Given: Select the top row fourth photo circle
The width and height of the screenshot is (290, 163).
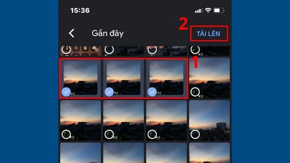Looking at the screenshot, I should point(195,50).
